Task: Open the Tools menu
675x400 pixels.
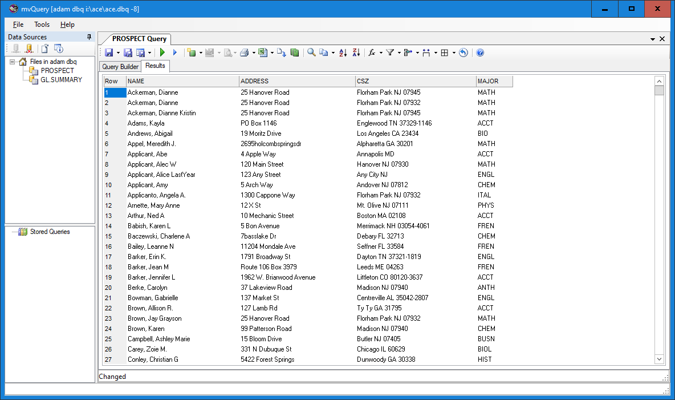Action: coord(42,25)
